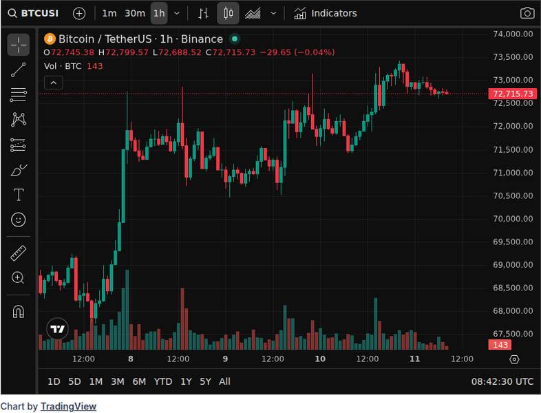Viewport: 541px width, 413px height.
Task: Click the 72,715.73 current price label
Action: click(513, 94)
